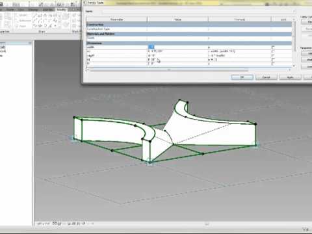The width and height of the screenshot is (312, 234).
Task: Click the highlighted value cell in width row
Action: [151, 47]
